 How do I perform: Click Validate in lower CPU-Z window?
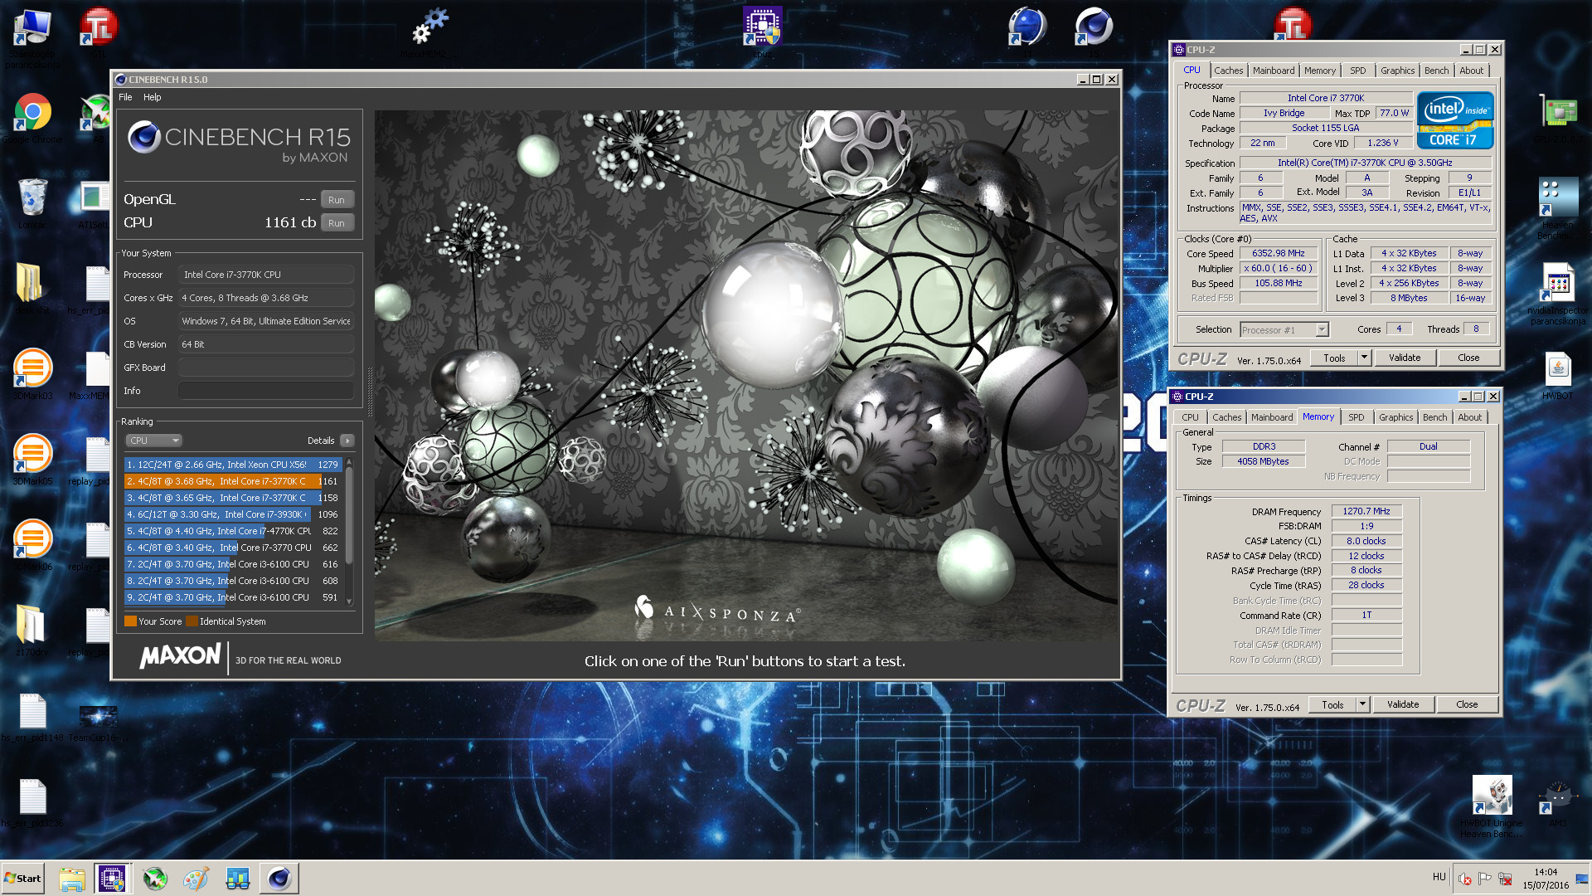click(x=1403, y=704)
